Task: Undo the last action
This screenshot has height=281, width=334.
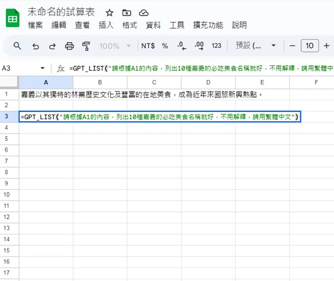Action: (x=36, y=46)
